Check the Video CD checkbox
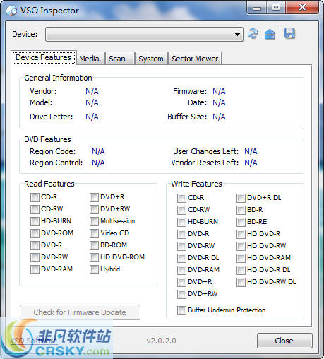 (x=94, y=233)
